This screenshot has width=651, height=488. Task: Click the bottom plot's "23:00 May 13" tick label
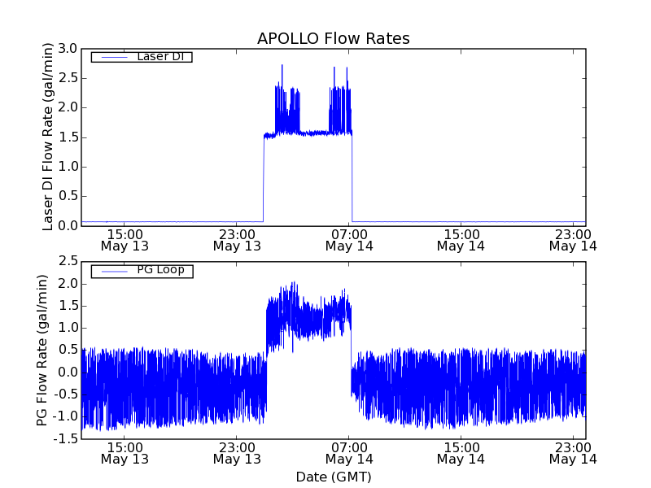[x=236, y=453]
